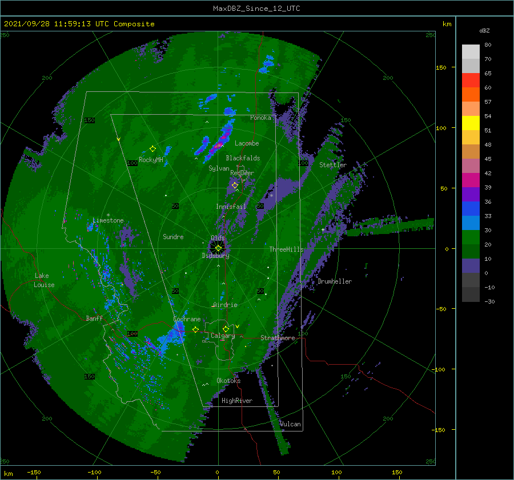Click the blue 33–36 dBZ legend swatch

pos(471,209)
